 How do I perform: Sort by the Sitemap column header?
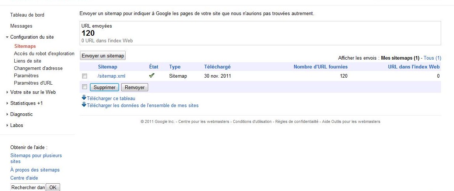click(108, 67)
